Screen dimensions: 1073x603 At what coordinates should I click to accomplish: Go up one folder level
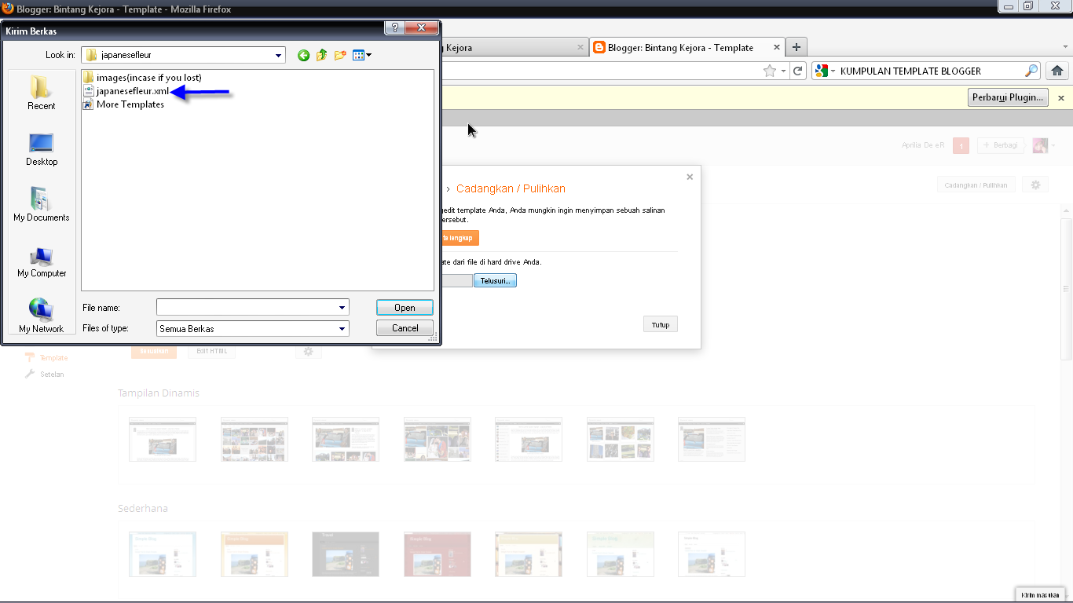click(x=321, y=55)
